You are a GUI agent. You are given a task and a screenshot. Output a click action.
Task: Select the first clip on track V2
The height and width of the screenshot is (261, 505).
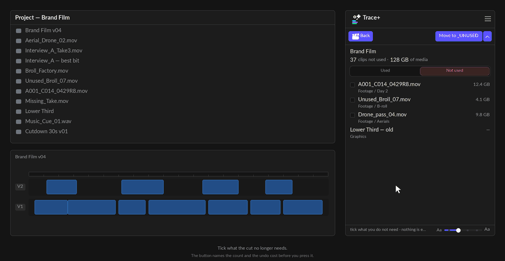click(61, 187)
